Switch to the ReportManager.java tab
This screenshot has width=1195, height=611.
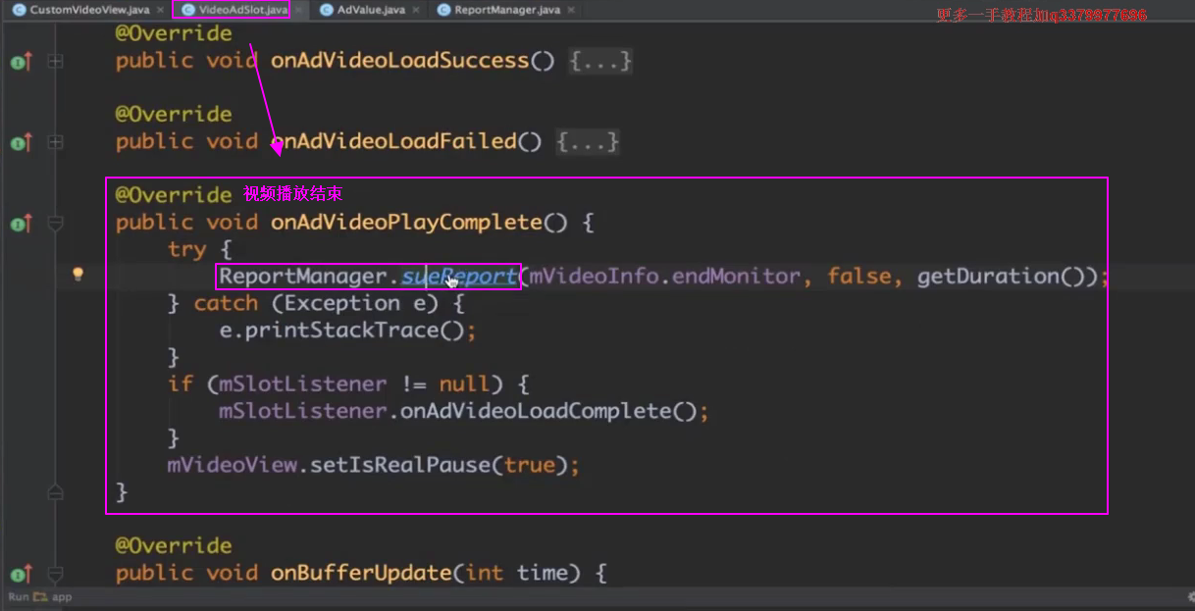[x=507, y=10]
